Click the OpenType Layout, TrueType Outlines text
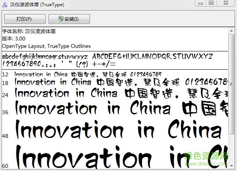The image size is (237, 171). 46,46
